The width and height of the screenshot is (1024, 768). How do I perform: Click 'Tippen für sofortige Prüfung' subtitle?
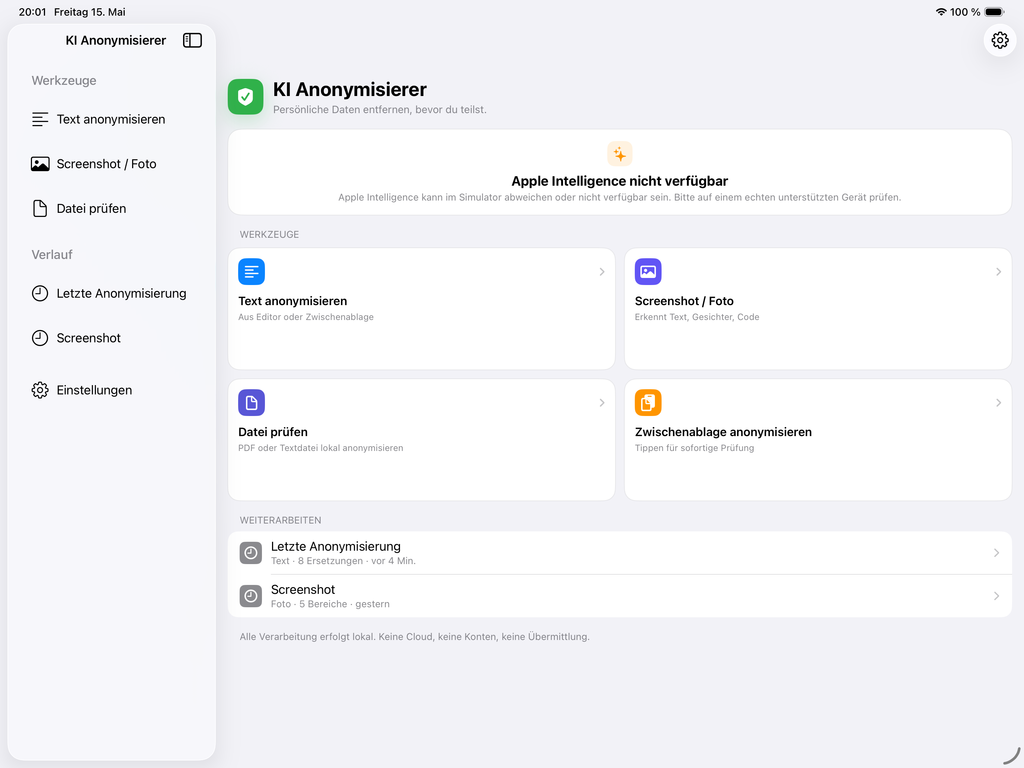(694, 448)
